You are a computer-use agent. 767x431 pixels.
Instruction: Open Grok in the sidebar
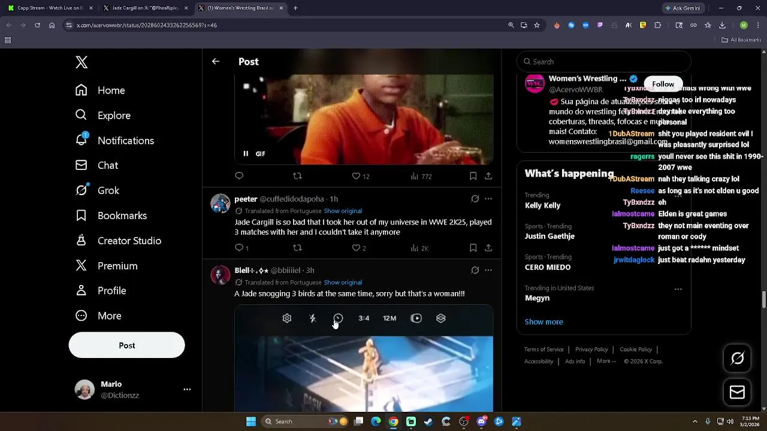97,190
